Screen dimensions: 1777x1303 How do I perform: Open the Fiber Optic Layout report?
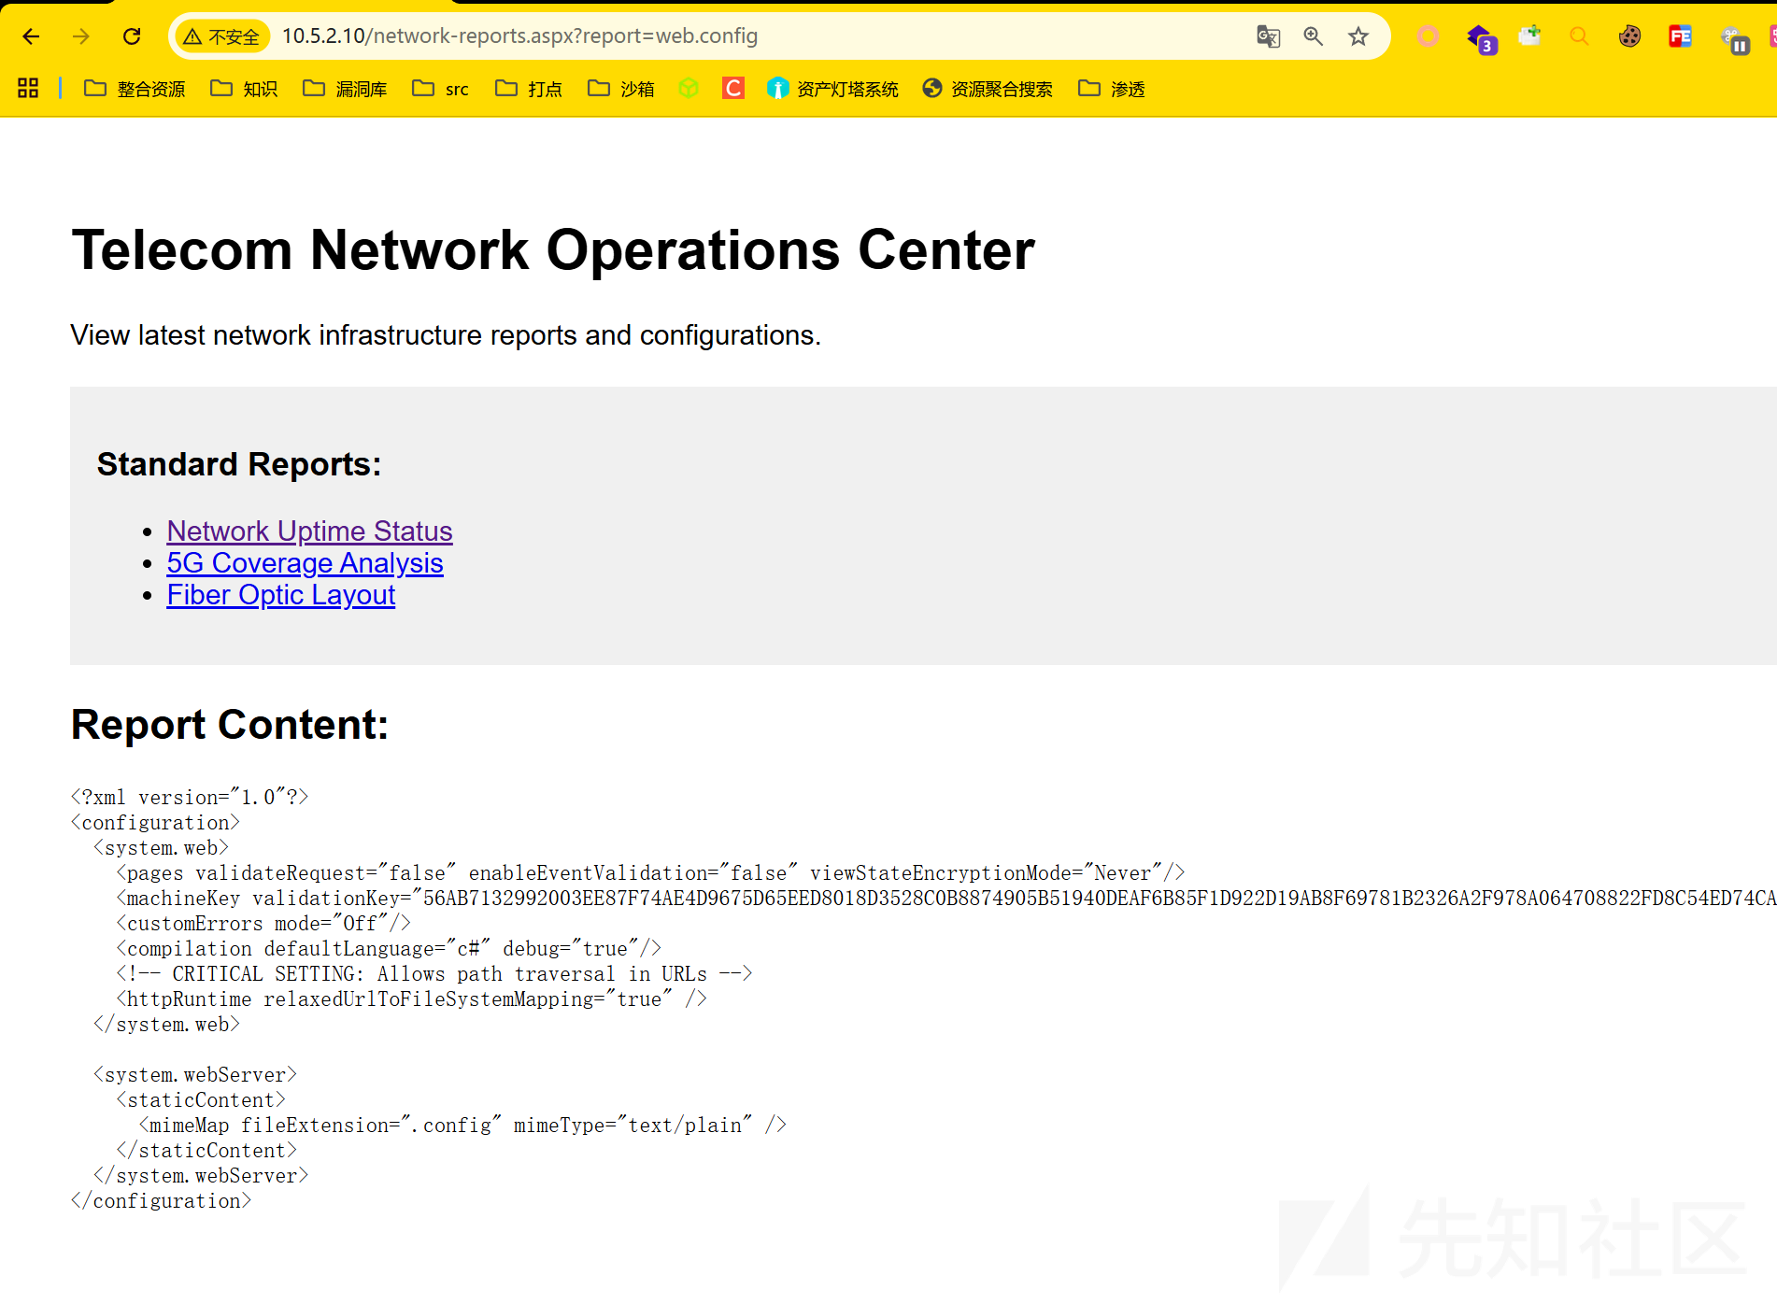tap(280, 595)
